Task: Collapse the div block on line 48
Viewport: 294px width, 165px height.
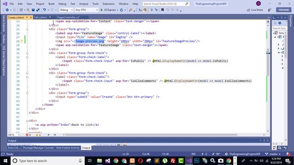Action: pyautogui.click(x=27, y=121)
